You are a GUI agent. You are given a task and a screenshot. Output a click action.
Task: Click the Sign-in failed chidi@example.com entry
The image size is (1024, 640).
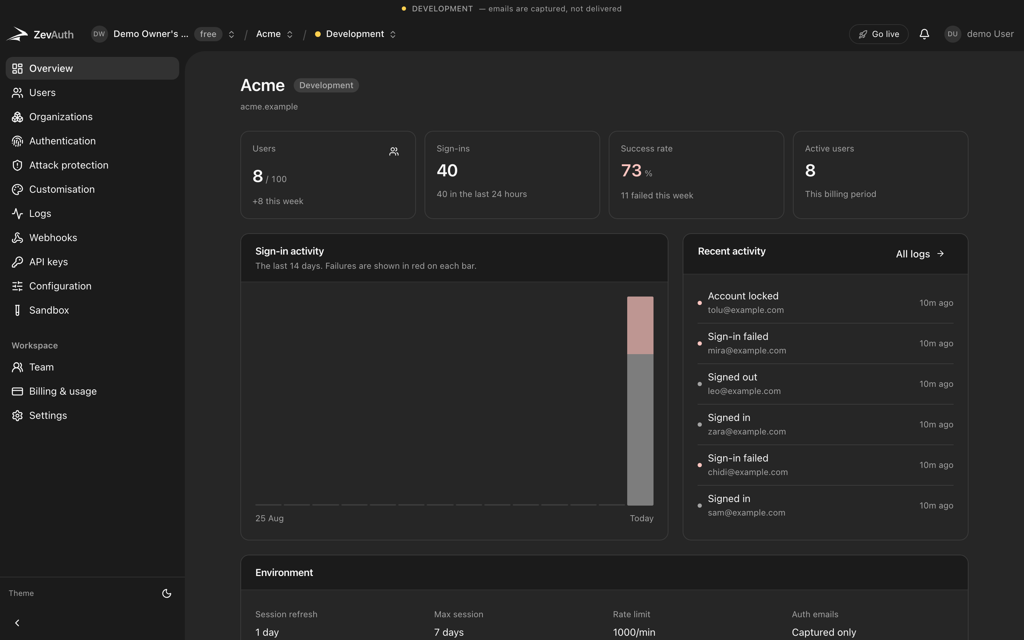point(825,465)
